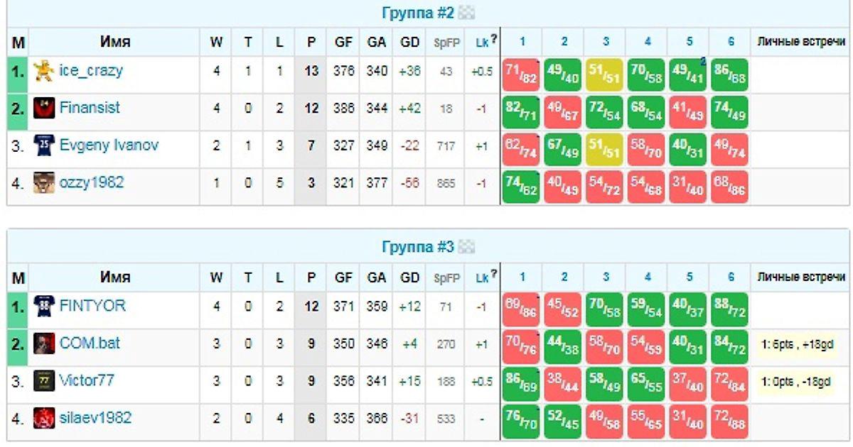
Task: Click Finansist's red avatar icon
Action: [44, 109]
